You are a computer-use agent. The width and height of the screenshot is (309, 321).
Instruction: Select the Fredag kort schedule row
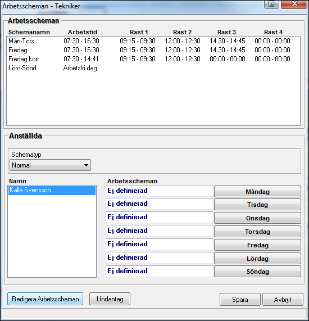tap(153, 59)
